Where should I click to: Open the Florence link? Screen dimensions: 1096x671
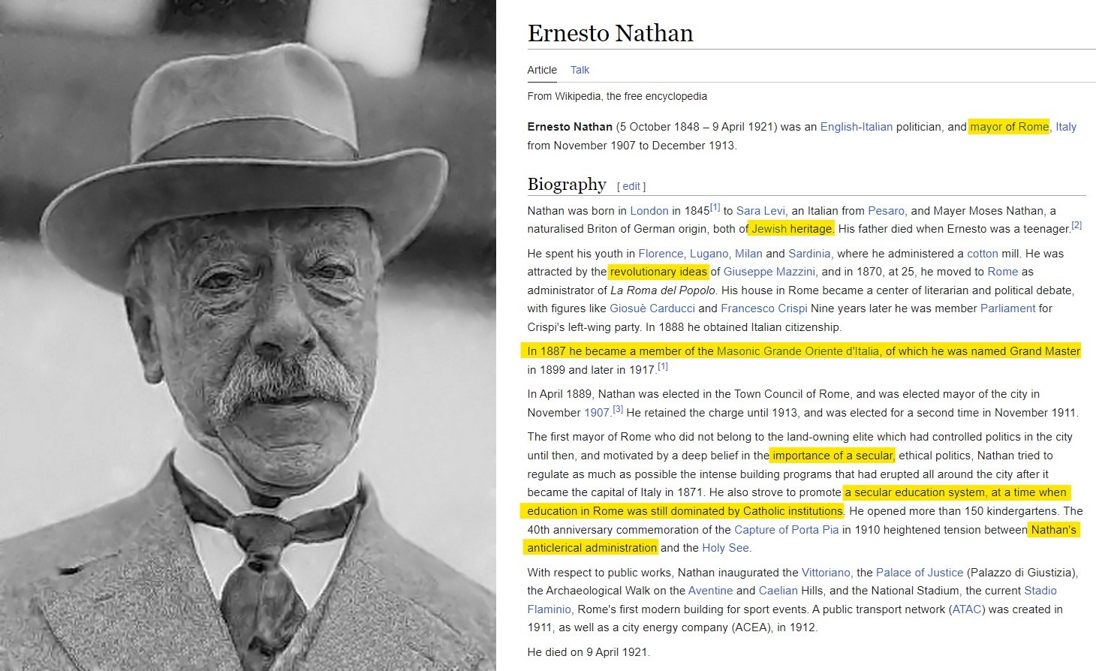tap(661, 254)
